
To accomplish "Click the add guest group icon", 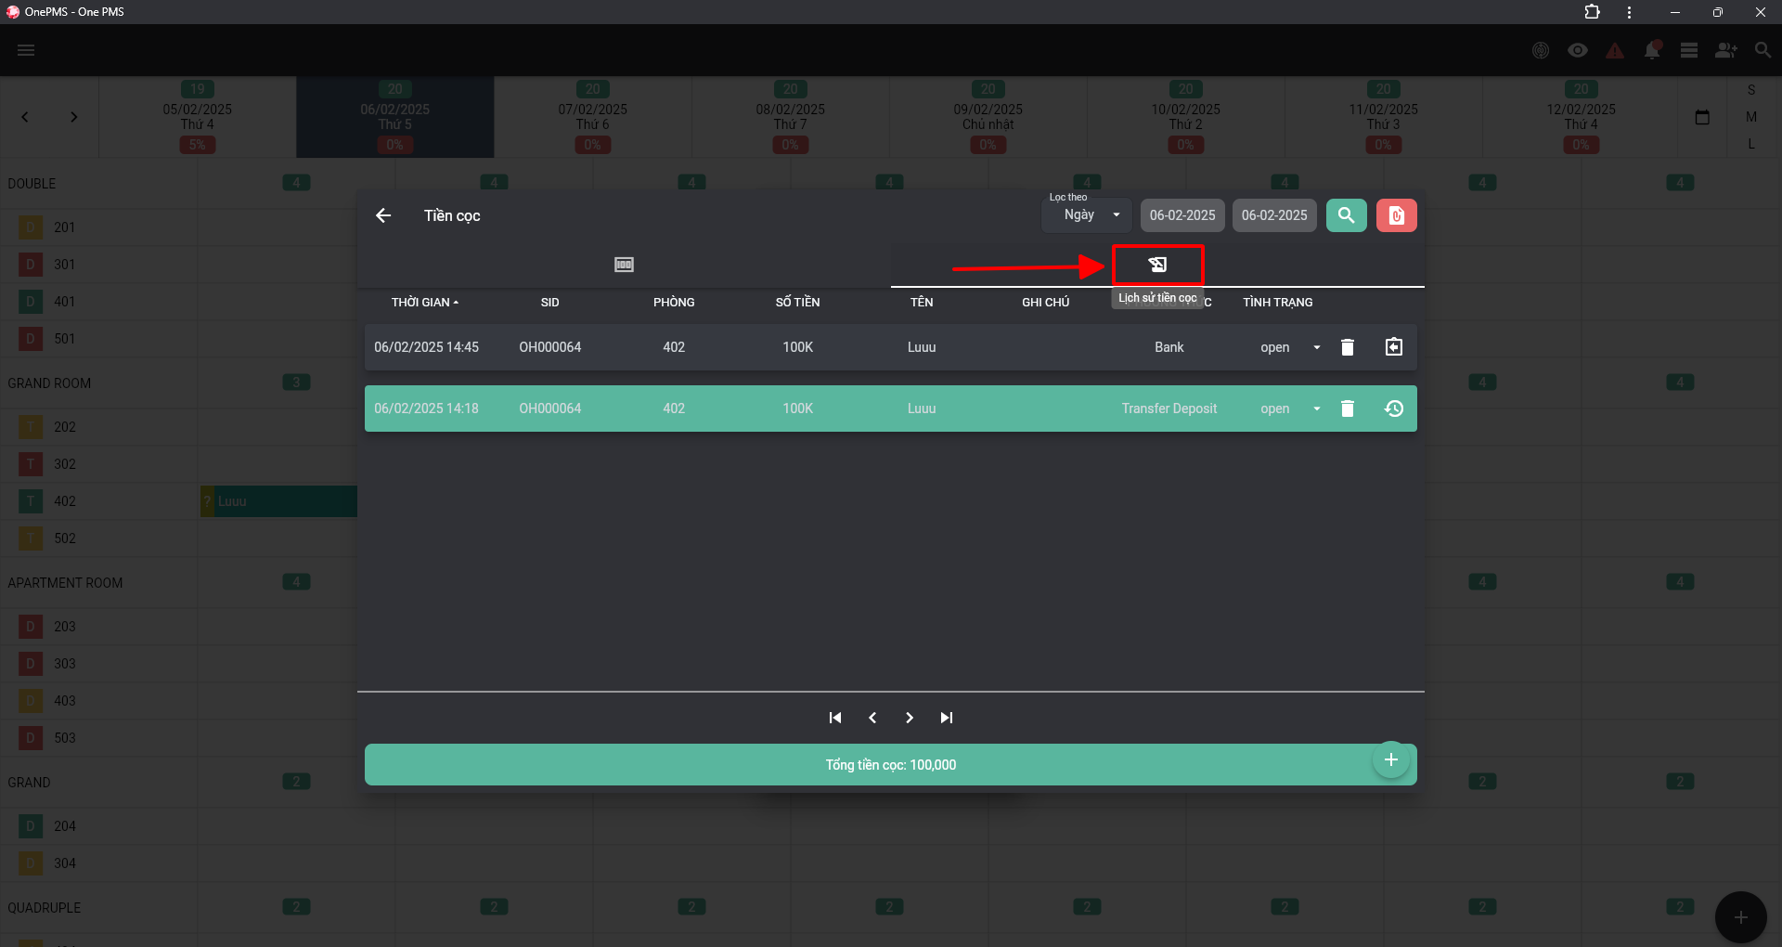I will coord(1726,50).
